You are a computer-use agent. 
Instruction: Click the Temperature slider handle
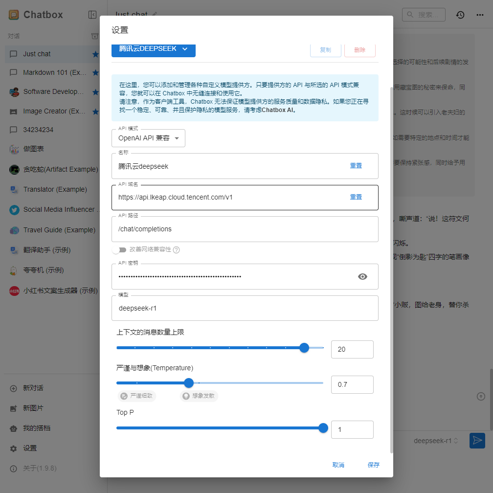[189, 383]
